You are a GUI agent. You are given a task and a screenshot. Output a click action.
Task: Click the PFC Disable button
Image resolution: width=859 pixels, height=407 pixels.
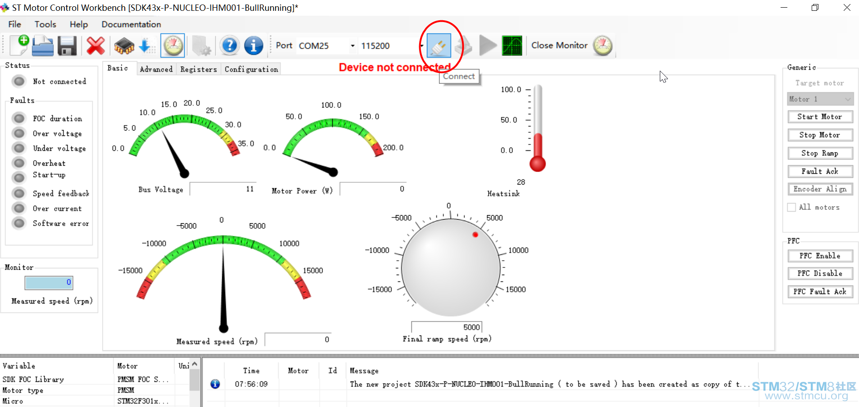coord(820,273)
